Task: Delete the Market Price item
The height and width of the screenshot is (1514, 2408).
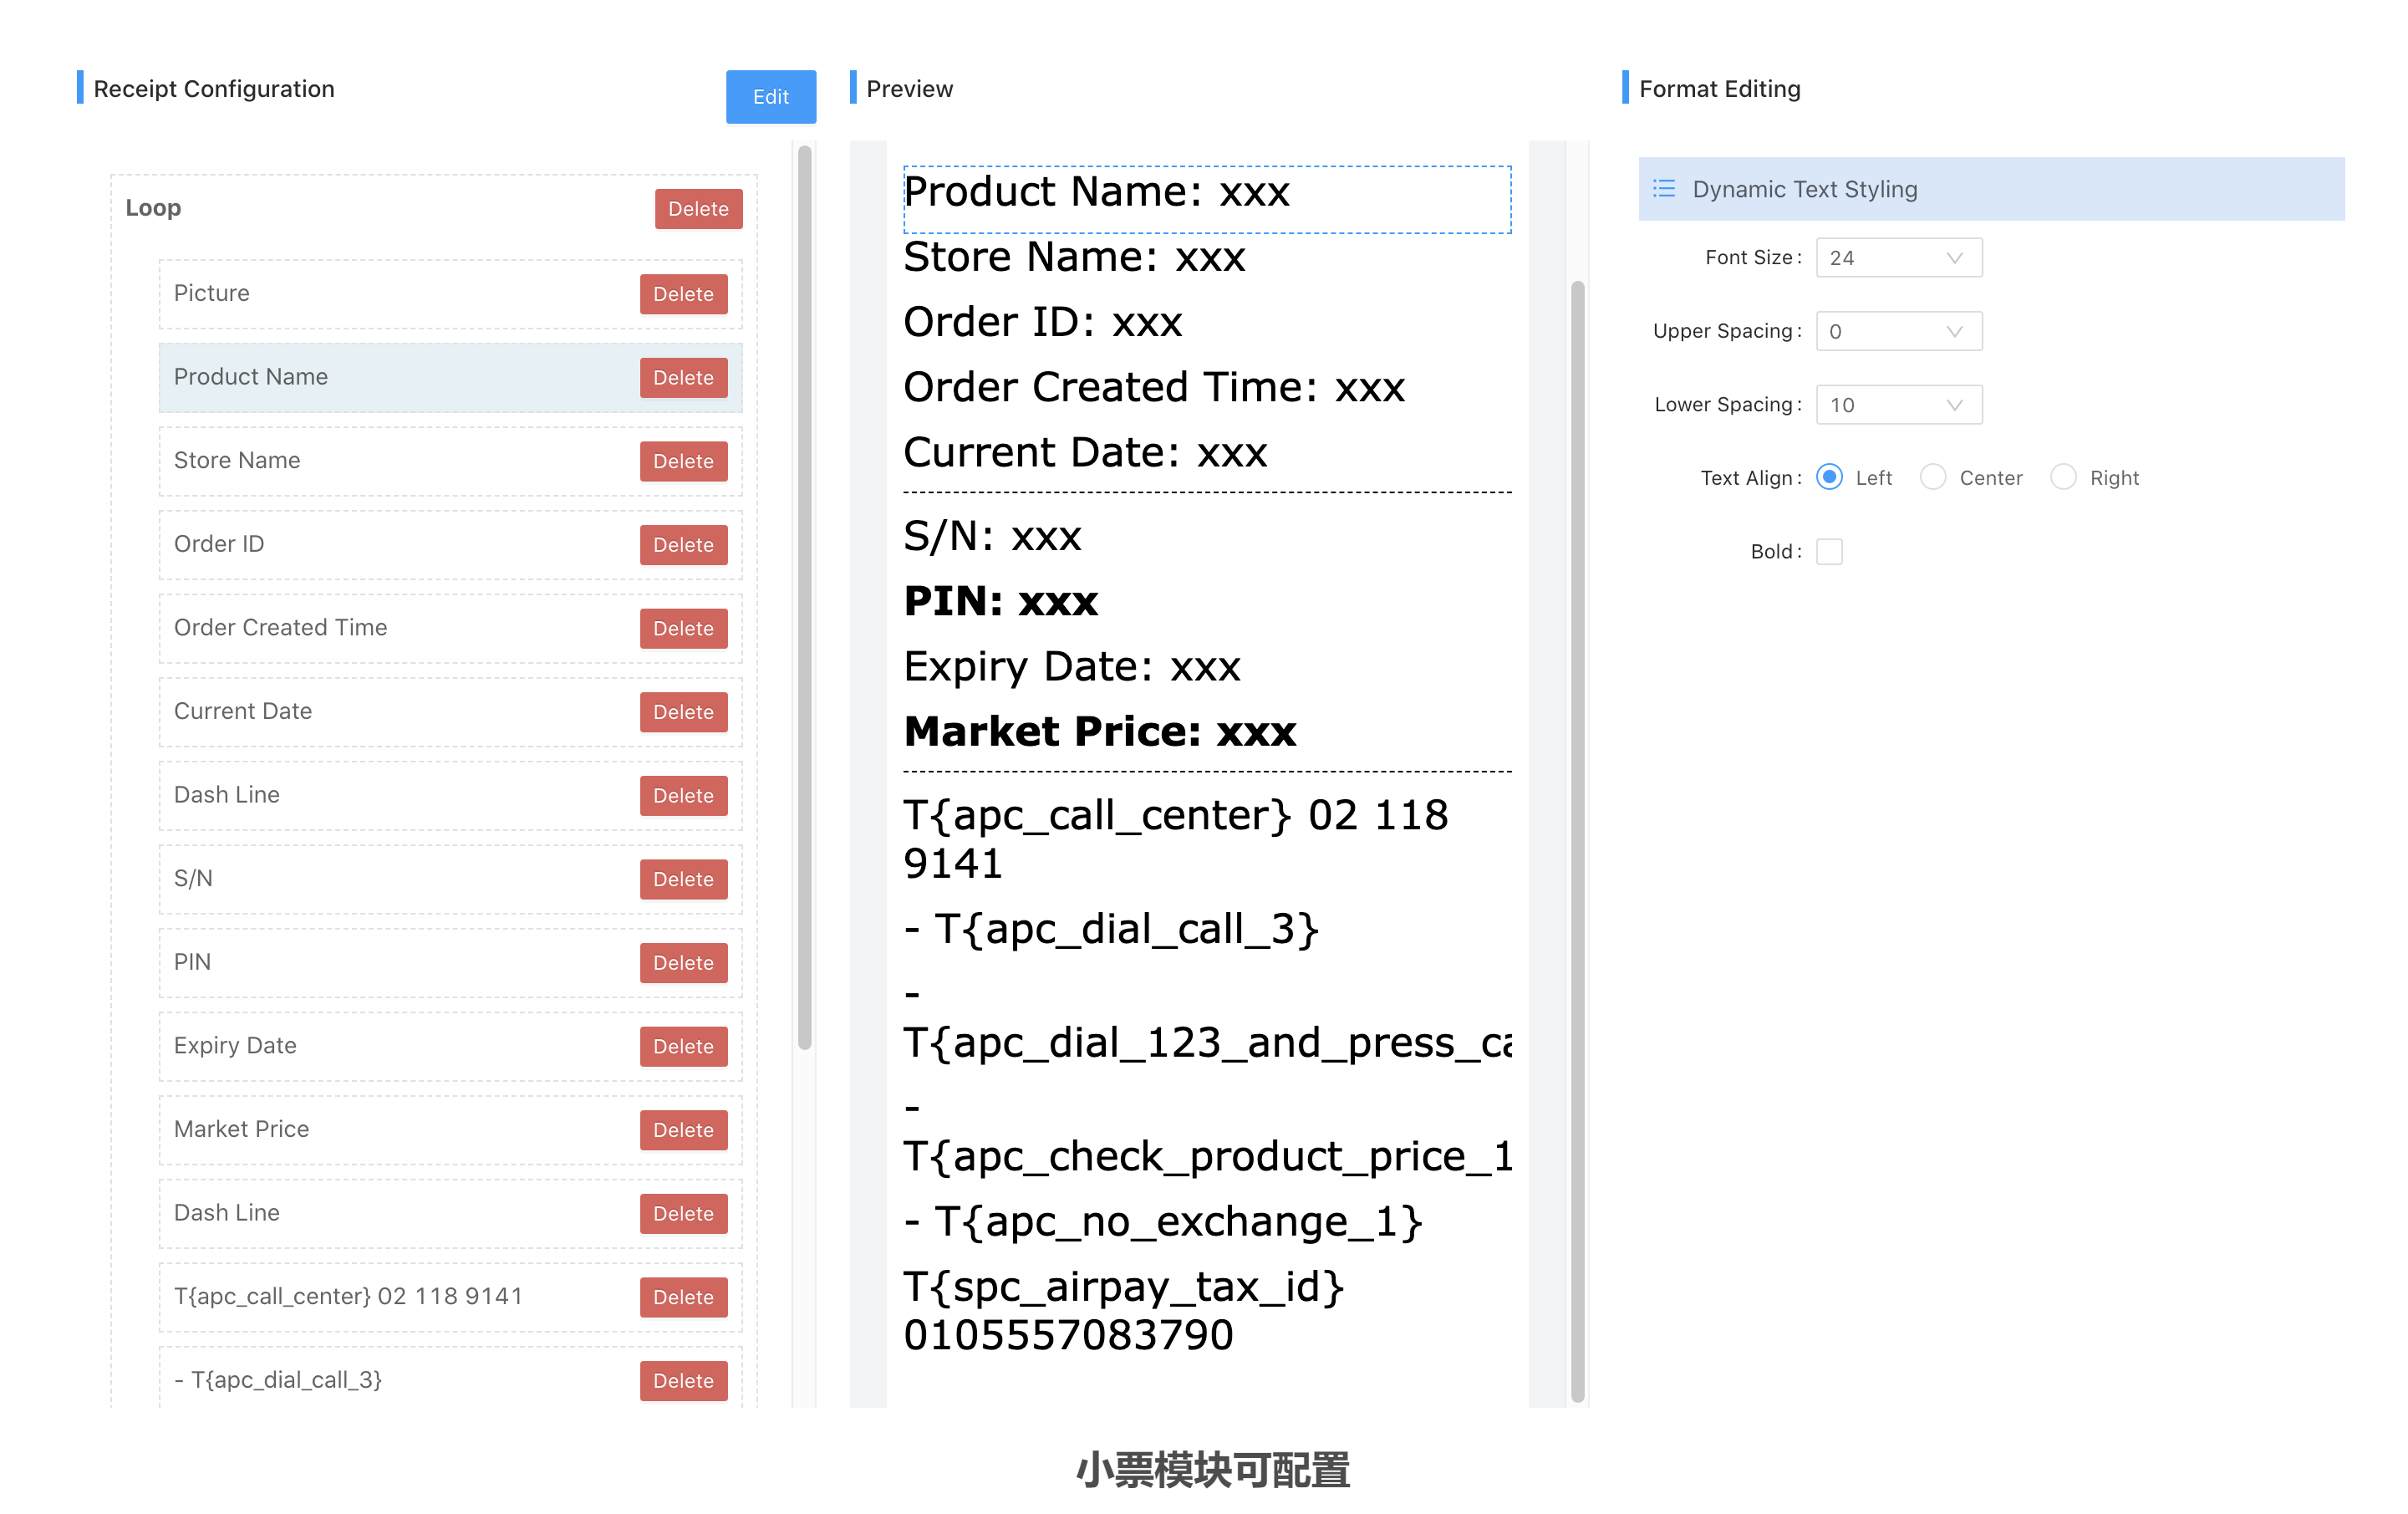Action: pyautogui.click(x=683, y=1130)
